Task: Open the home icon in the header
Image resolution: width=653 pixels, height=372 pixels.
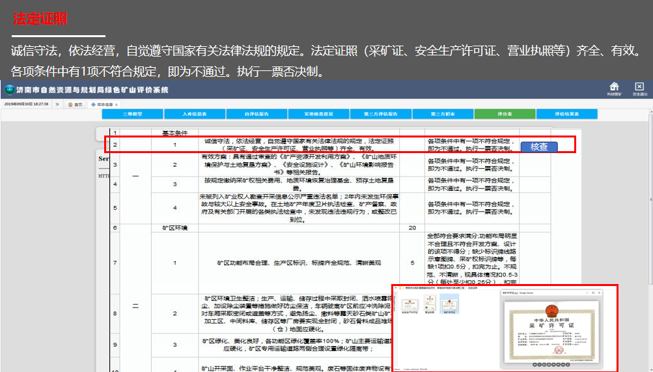Action: coord(615,87)
